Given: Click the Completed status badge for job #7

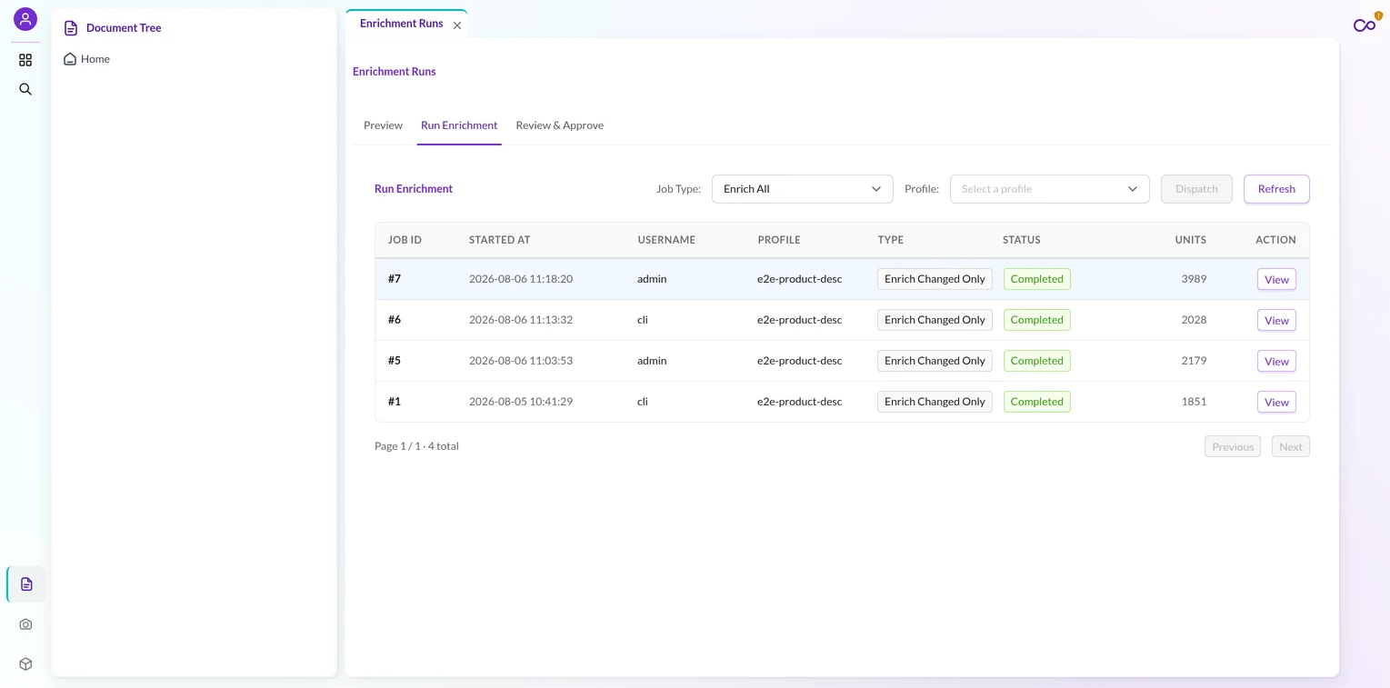Looking at the screenshot, I should (x=1036, y=279).
